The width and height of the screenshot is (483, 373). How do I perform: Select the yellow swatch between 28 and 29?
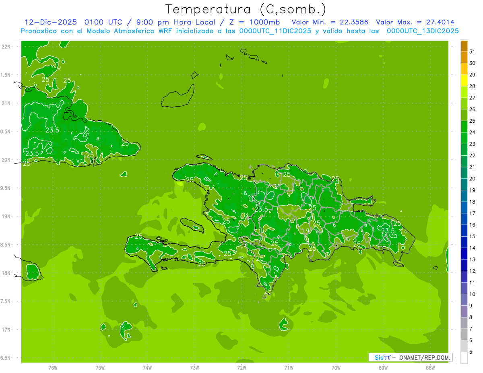(464, 80)
